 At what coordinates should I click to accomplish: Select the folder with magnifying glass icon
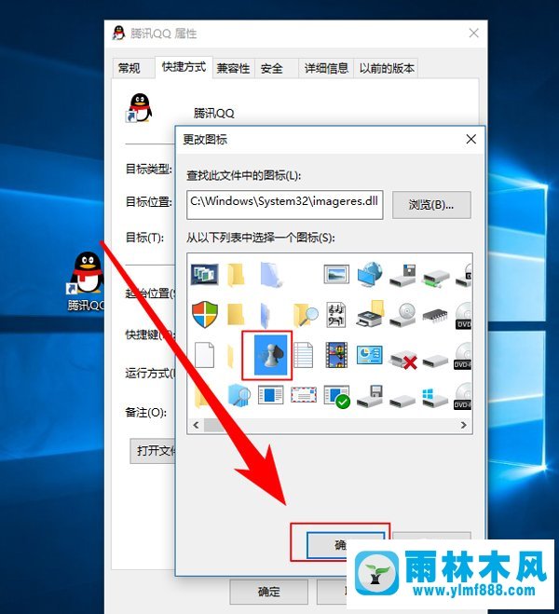306,315
